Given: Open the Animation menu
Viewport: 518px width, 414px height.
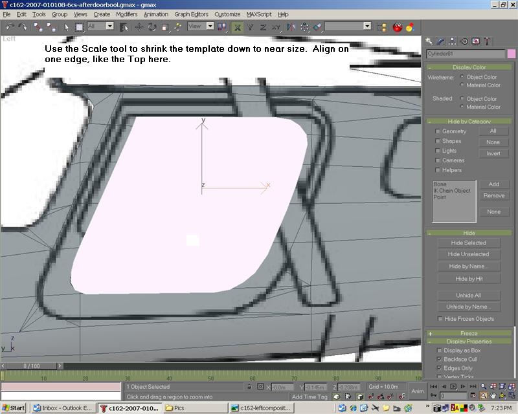Looking at the screenshot, I should pos(156,14).
